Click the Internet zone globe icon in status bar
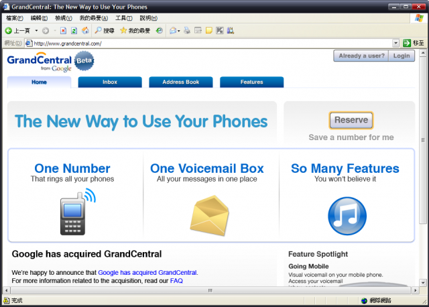The image size is (429, 307). point(364,301)
